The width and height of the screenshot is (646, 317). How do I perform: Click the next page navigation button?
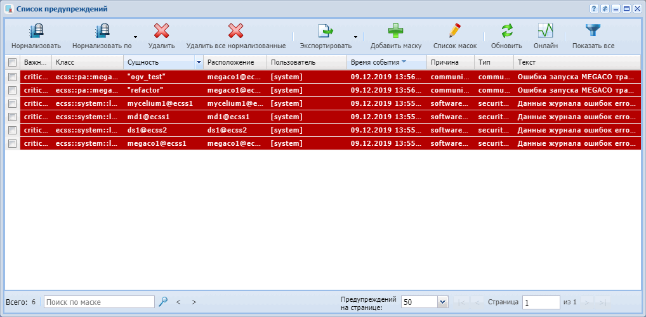(587, 302)
